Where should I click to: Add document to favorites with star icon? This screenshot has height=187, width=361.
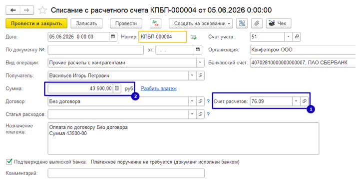(42, 10)
